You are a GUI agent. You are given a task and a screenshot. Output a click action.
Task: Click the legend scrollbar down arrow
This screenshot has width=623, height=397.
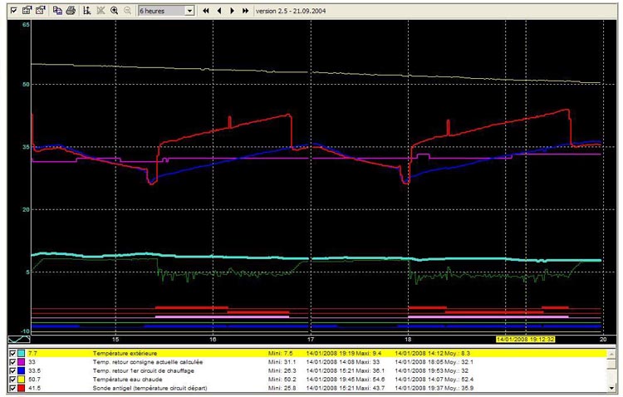click(x=611, y=389)
